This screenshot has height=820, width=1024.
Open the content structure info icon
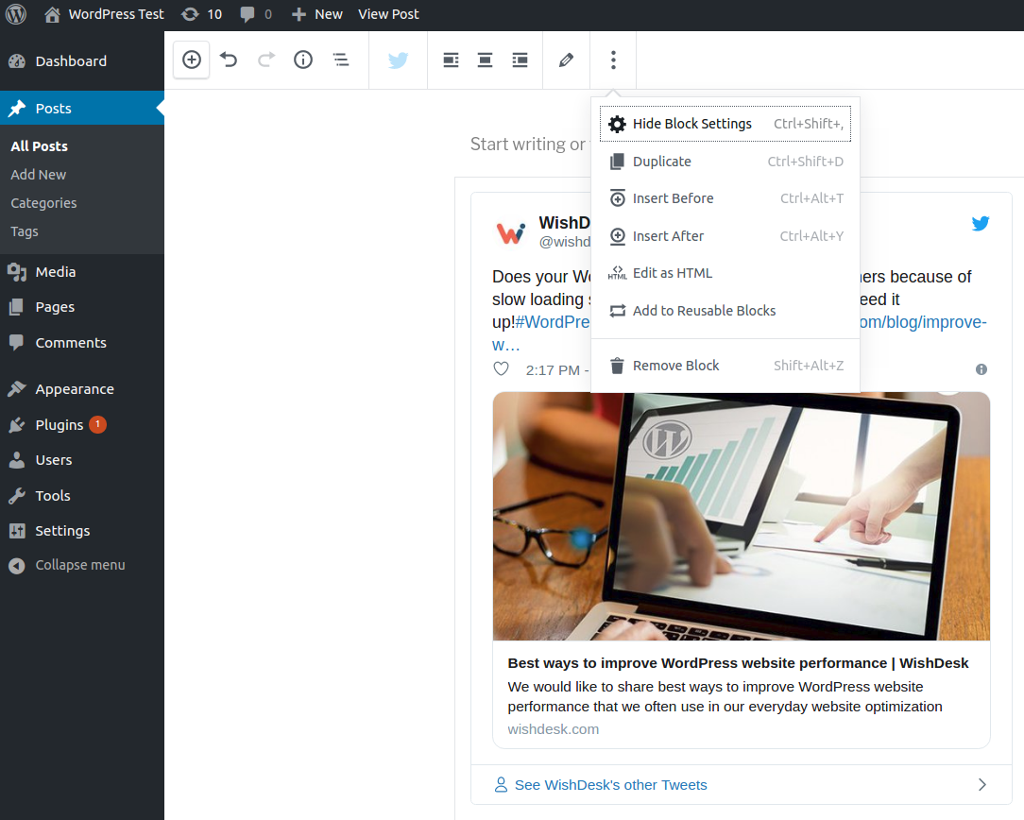coord(303,60)
